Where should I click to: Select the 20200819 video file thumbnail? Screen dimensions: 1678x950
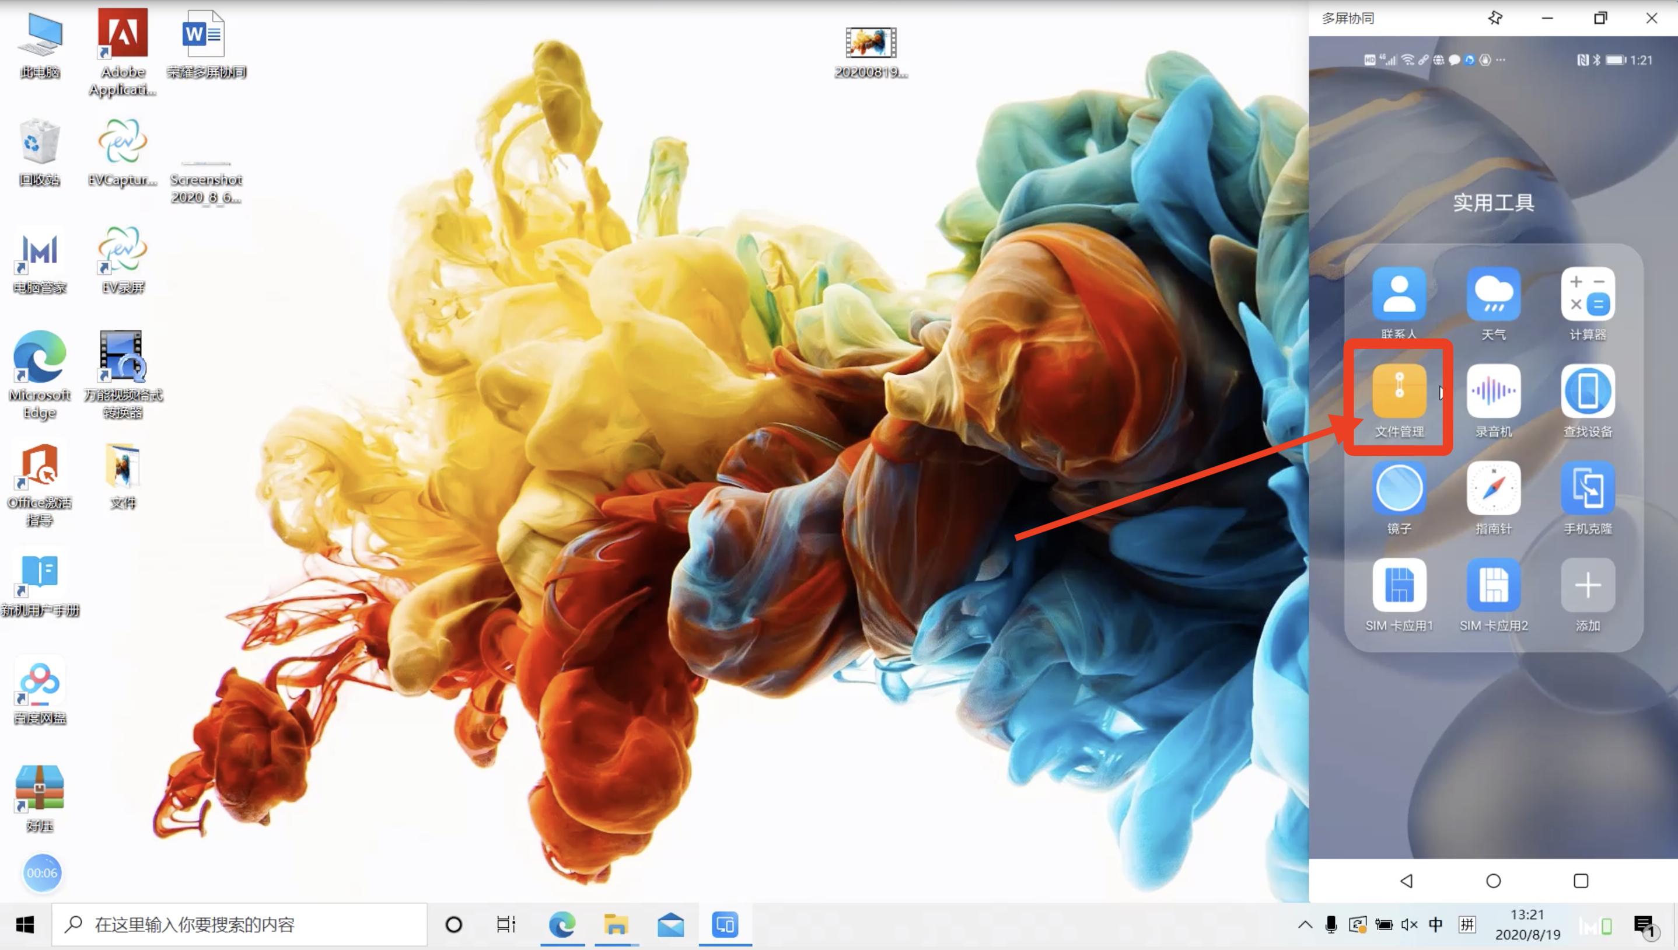coord(870,44)
